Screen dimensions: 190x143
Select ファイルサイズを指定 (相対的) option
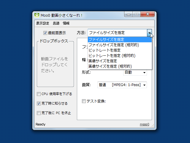[120, 45]
